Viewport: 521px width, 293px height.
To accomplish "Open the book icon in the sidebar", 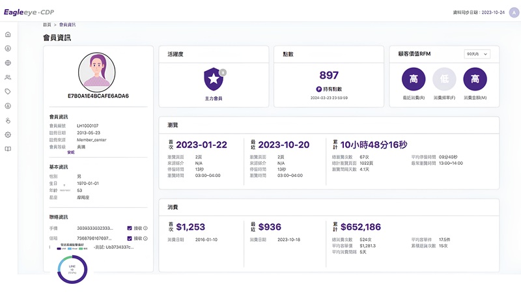I will click(x=8, y=149).
